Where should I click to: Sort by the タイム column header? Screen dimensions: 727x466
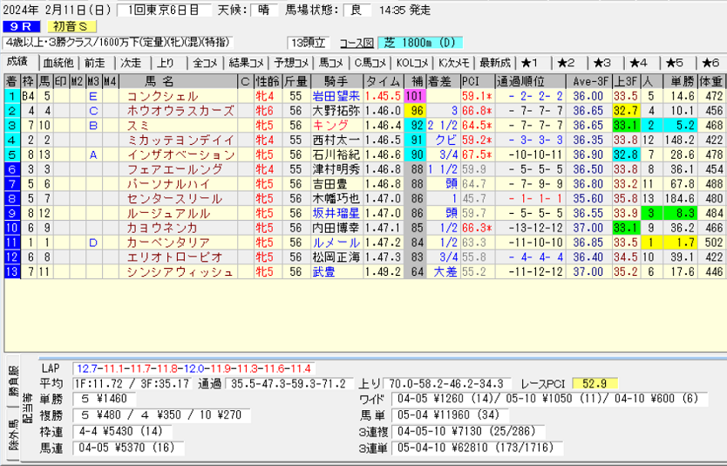point(383,81)
